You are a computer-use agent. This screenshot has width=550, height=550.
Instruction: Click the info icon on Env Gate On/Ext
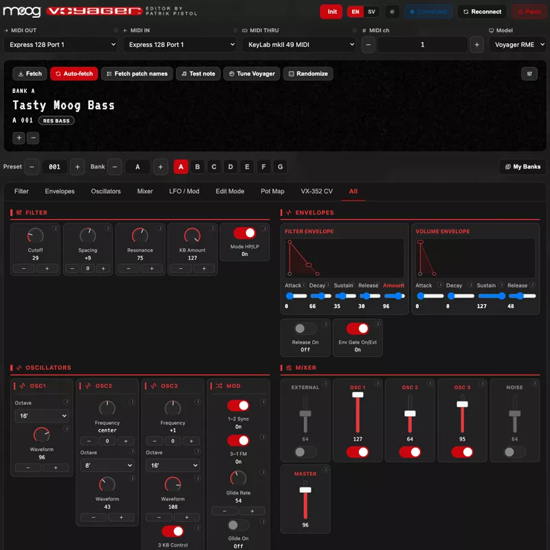pos(377,324)
